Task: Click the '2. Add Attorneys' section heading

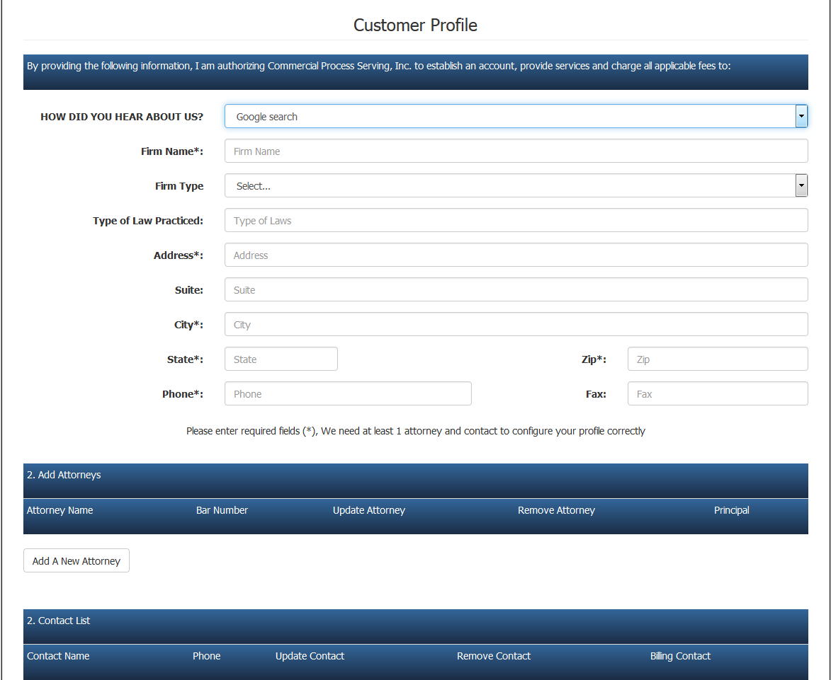Action: tap(64, 475)
